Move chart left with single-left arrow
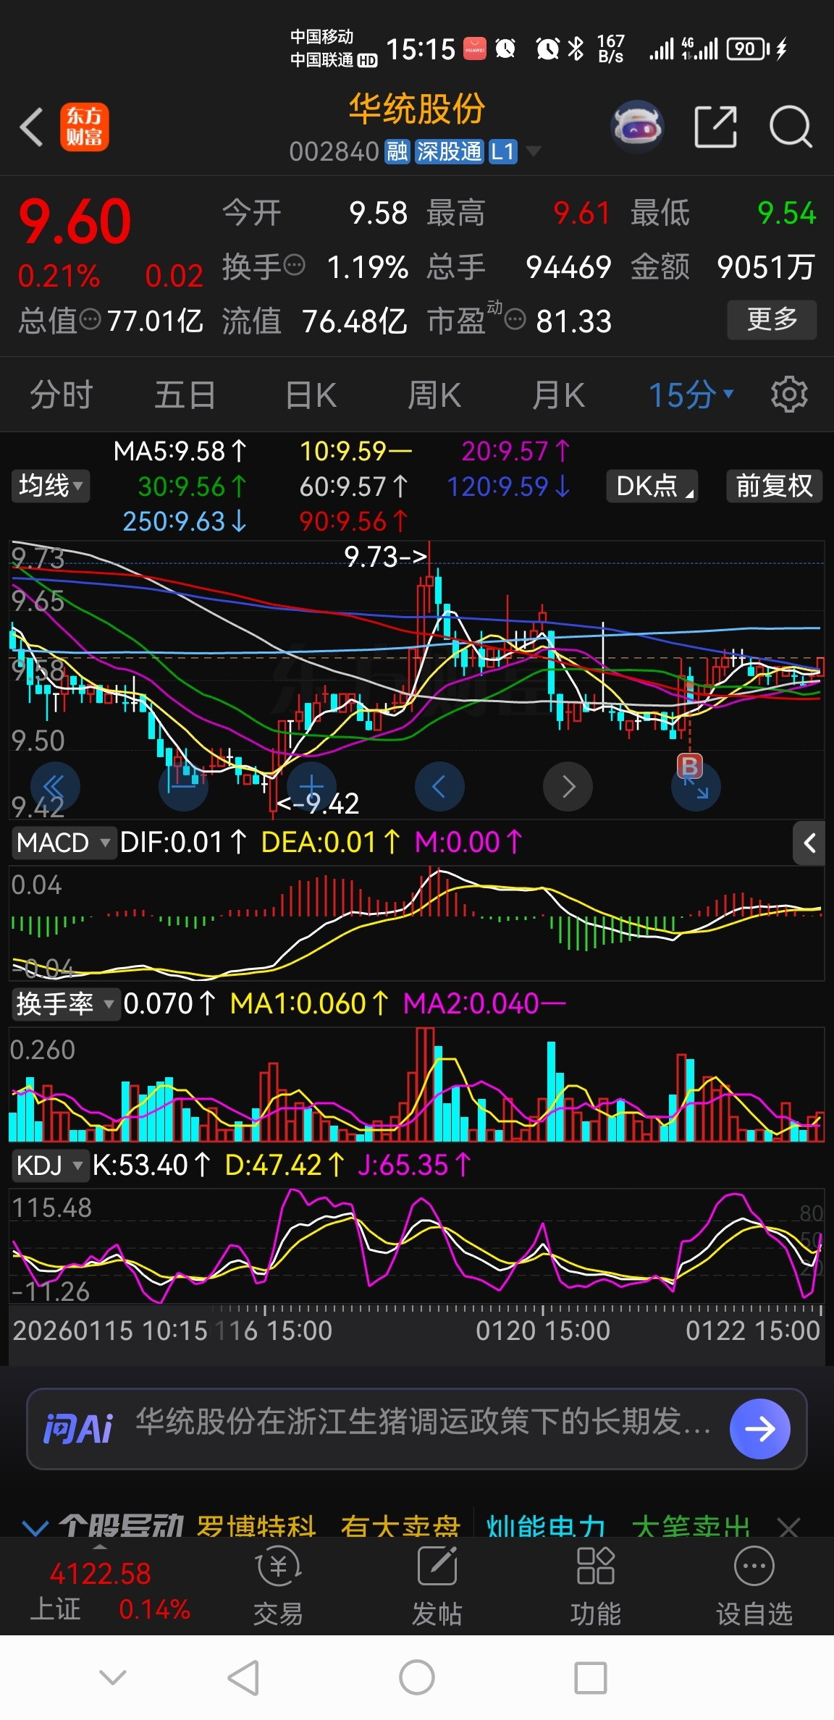 [439, 786]
